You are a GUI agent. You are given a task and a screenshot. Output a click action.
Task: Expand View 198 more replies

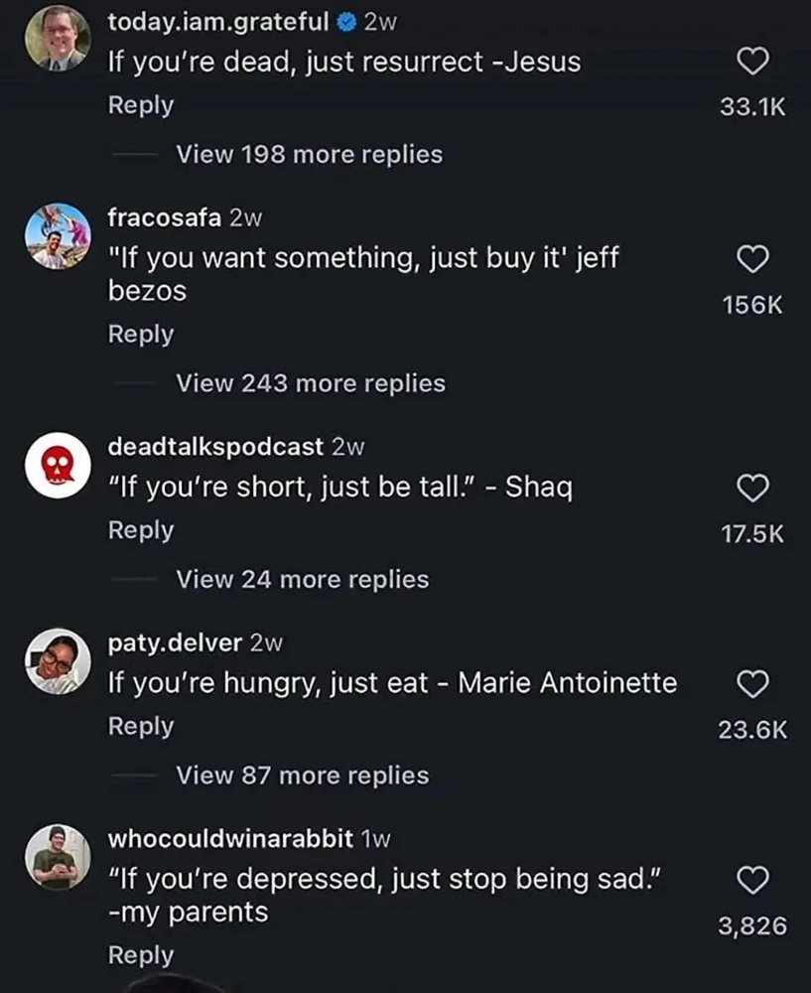click(x=309, y=154)
